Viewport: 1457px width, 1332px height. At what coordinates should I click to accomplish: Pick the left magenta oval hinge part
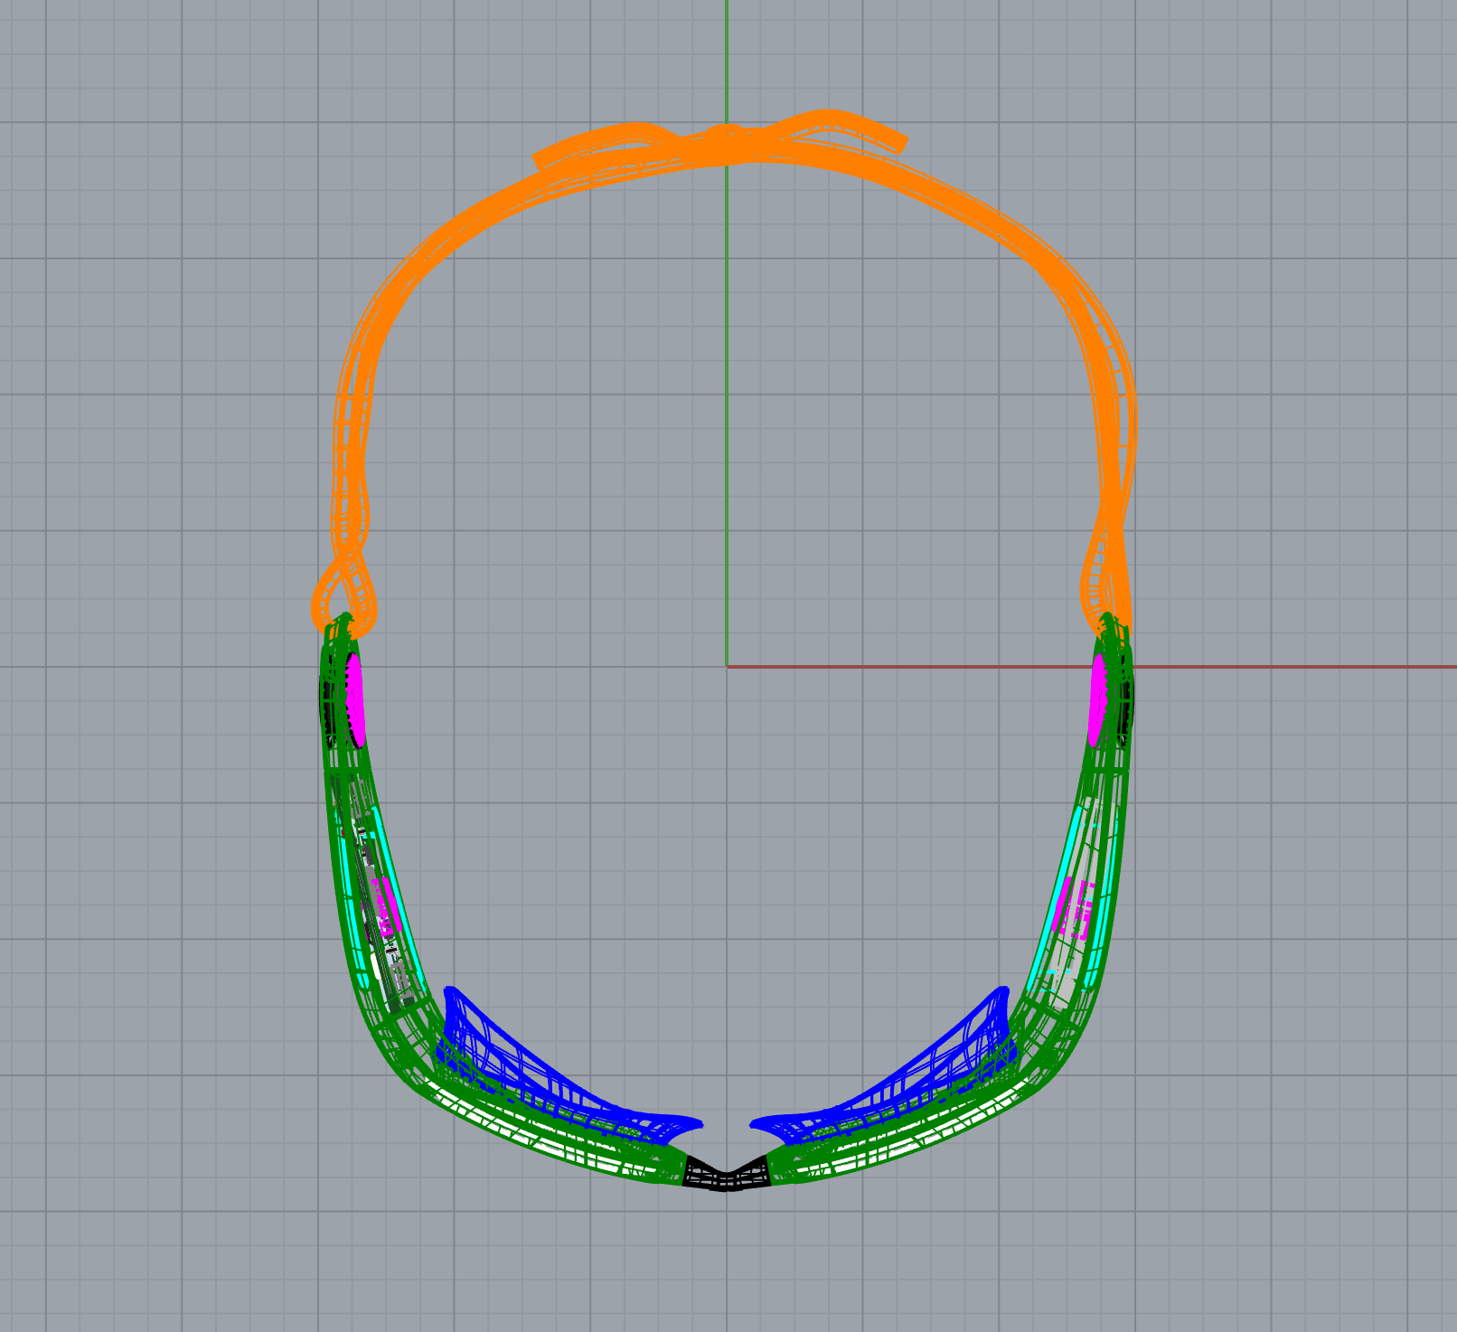355,700
